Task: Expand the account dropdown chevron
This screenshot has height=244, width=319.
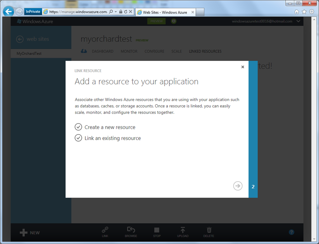Action: 298,21
